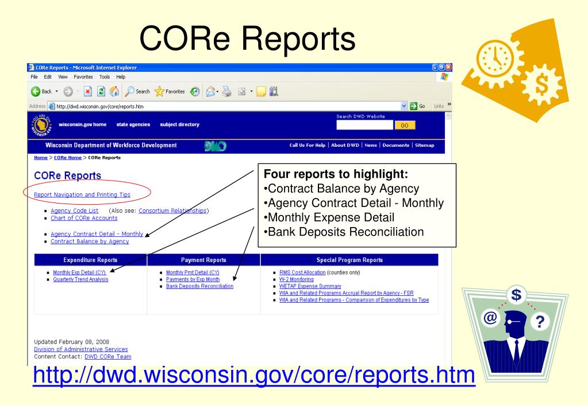
Task: Open the Consortium Relationships link
Action: (172, 210)
